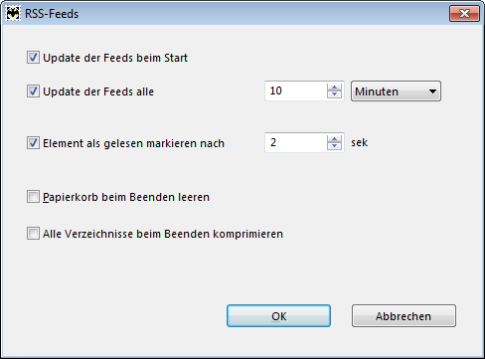Click the update interval field showing 10
The width and height of the screenshot is (485, 359).
(x=296, y=90)
